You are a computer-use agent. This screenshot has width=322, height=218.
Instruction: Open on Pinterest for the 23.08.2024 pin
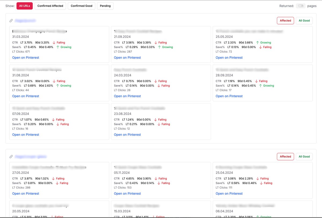pos(127,135)
